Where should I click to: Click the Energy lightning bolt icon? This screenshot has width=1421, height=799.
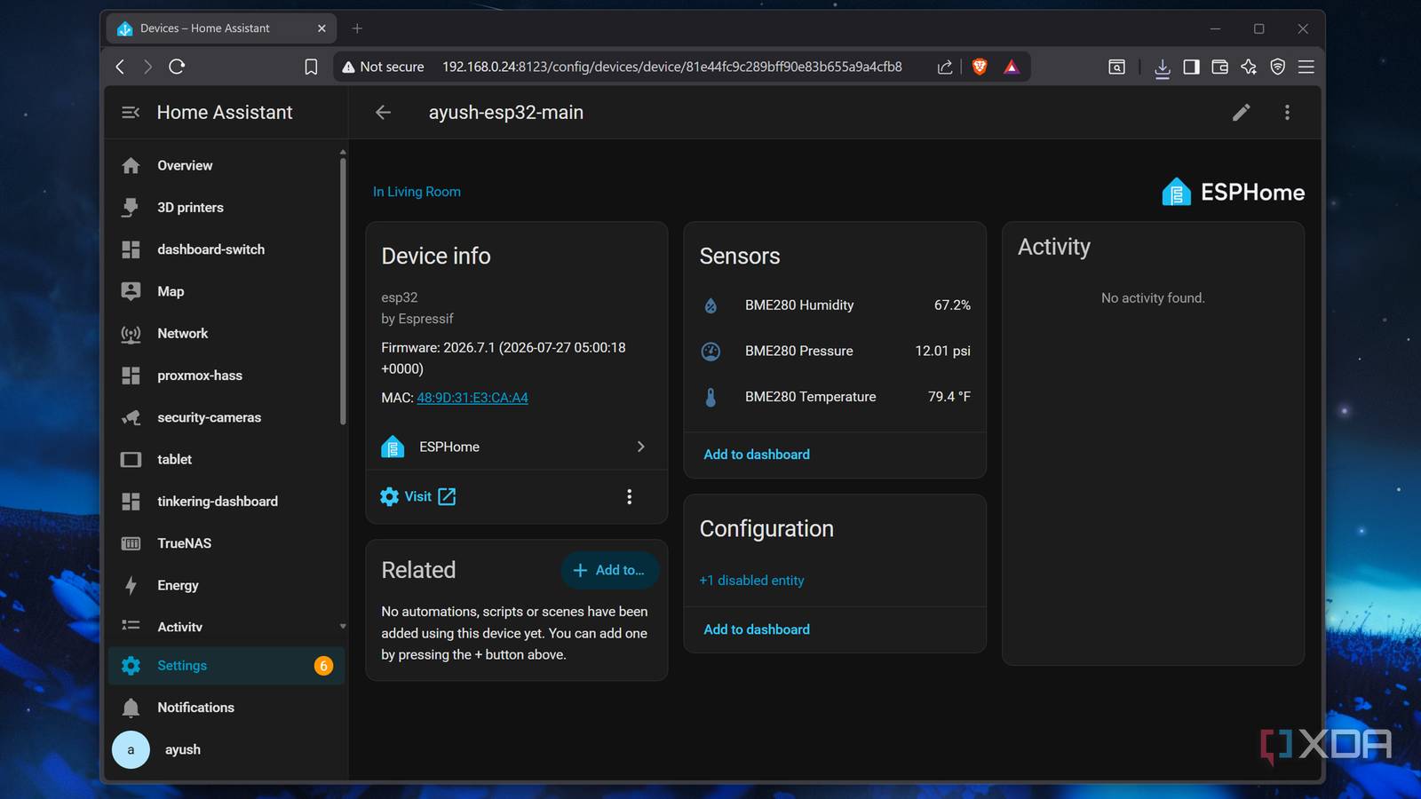[131, 585]
